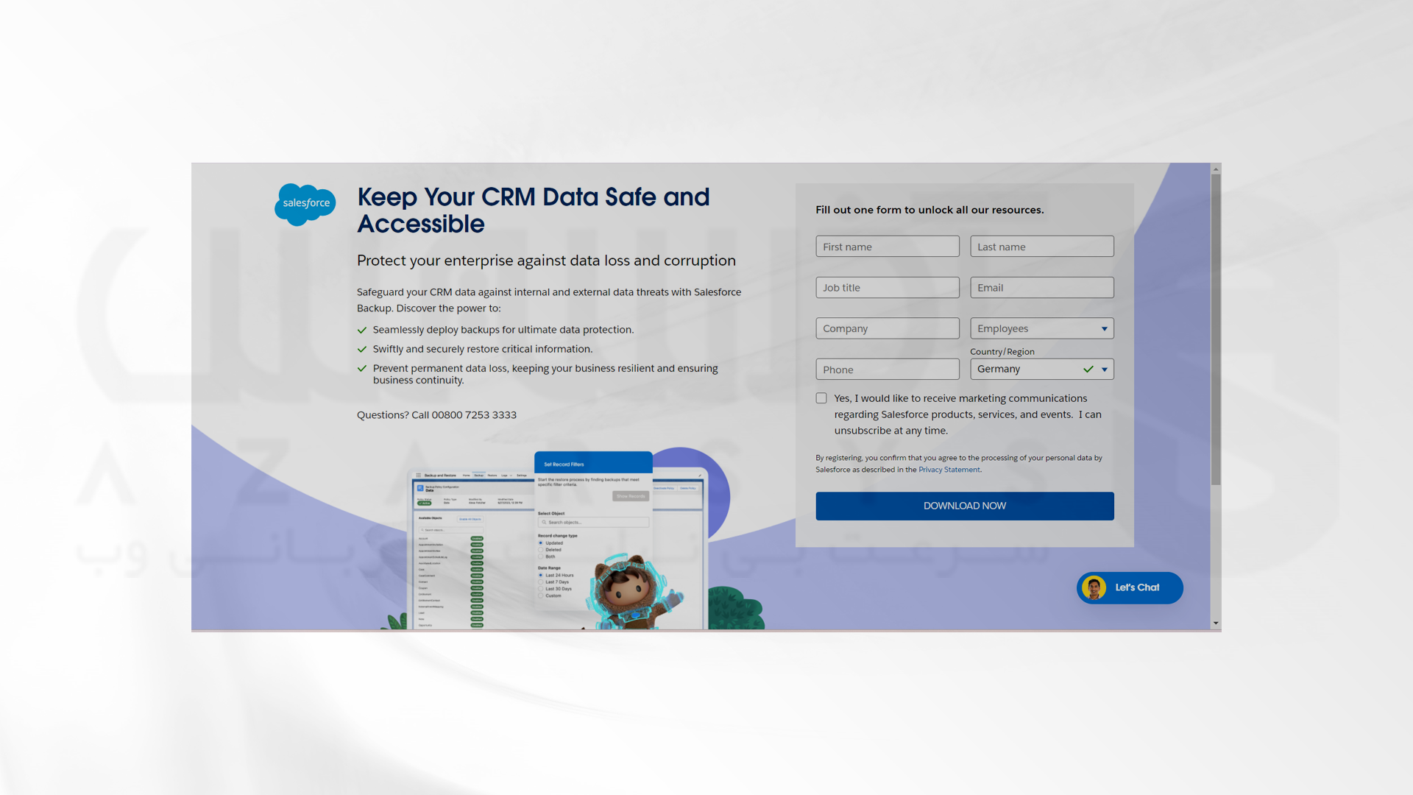The width and height of the screenshot is (1413, 795).
Task: Open the Privacy Statement link
Action: coord(949,470)
